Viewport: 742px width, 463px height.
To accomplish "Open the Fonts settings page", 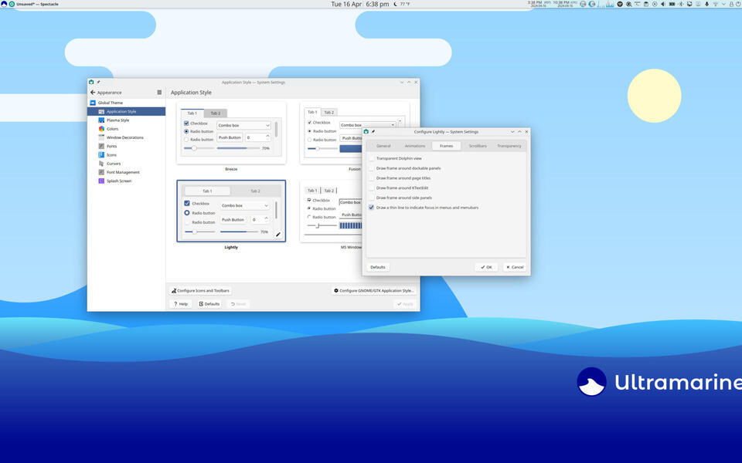I will pos(126,146).
